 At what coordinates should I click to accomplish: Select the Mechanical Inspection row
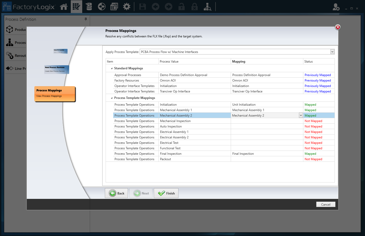point(182,121)
